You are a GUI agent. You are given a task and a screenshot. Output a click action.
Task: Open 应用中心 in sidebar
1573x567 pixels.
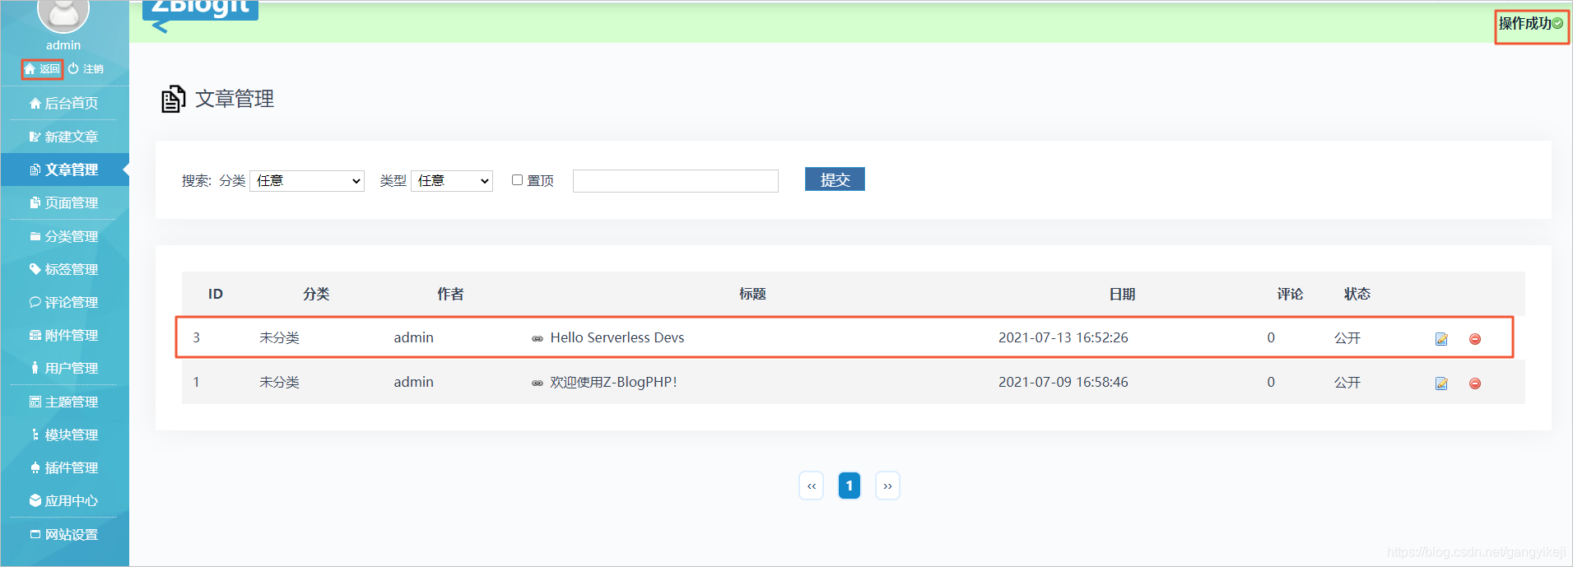click(64, 500)
